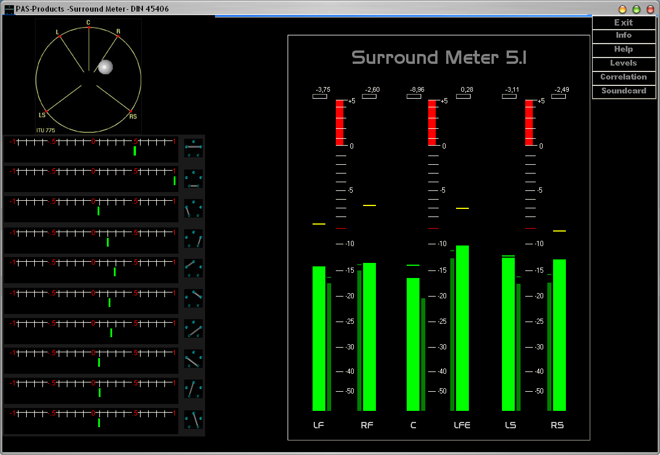Screen dimensions: 660x455
Task: Select the R-RS right side pair icon
Action: [x=193, y=239]
